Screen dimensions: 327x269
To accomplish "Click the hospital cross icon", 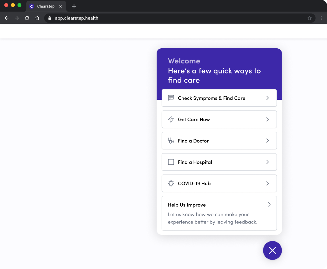I will pos(171,162).
